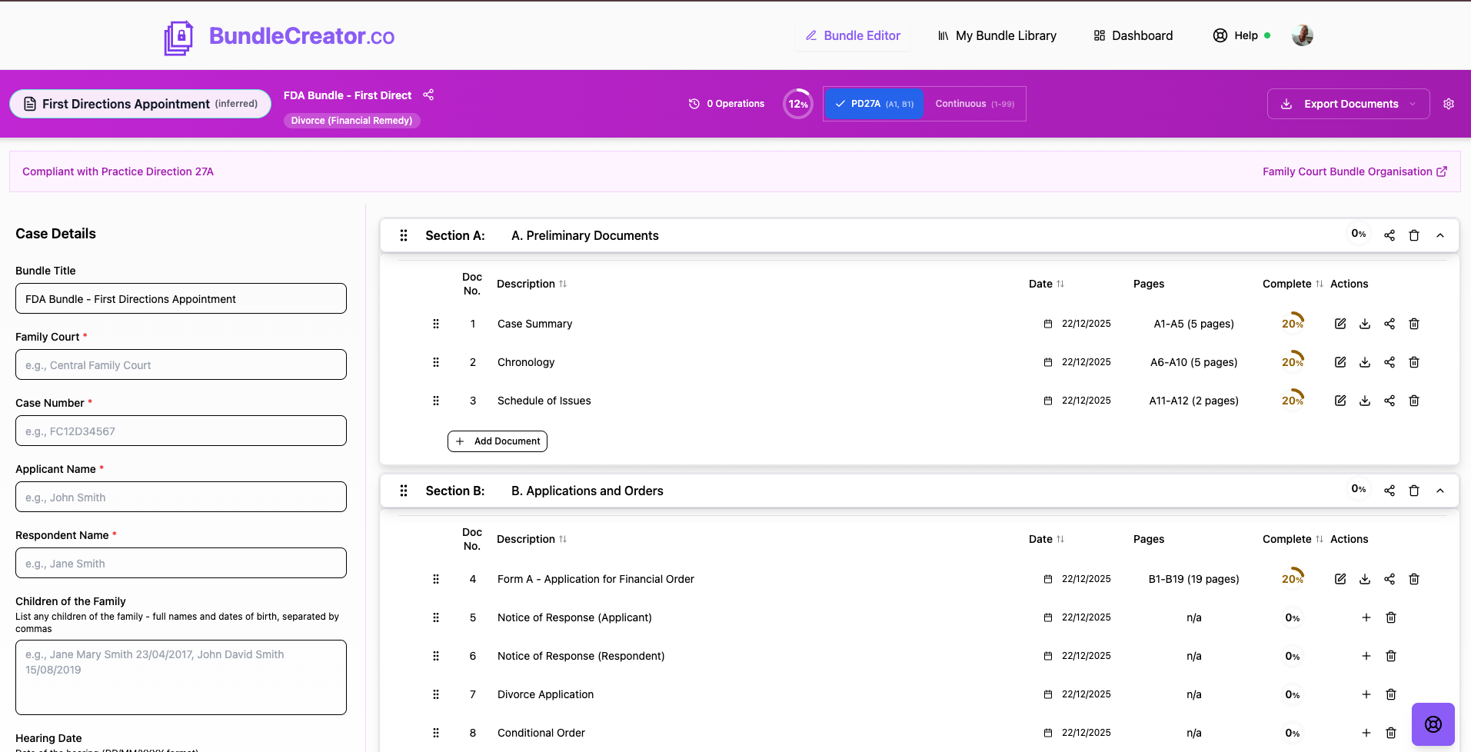Sort Section A by Complete column
The height and width of the screenshot is (752, 1471).
click(1320, 284)
